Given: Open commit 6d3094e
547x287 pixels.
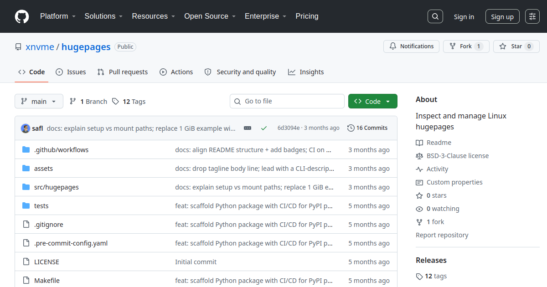Looking at the screenshot, I should [x=289, y=128].
